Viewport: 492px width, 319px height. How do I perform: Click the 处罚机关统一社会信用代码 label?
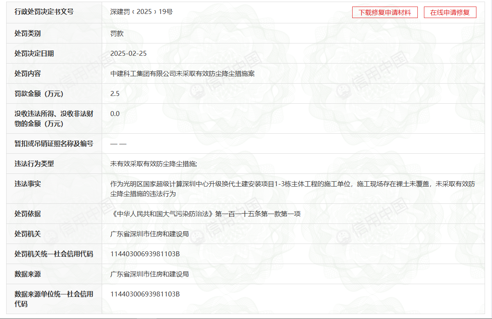(x=54, y=254)
